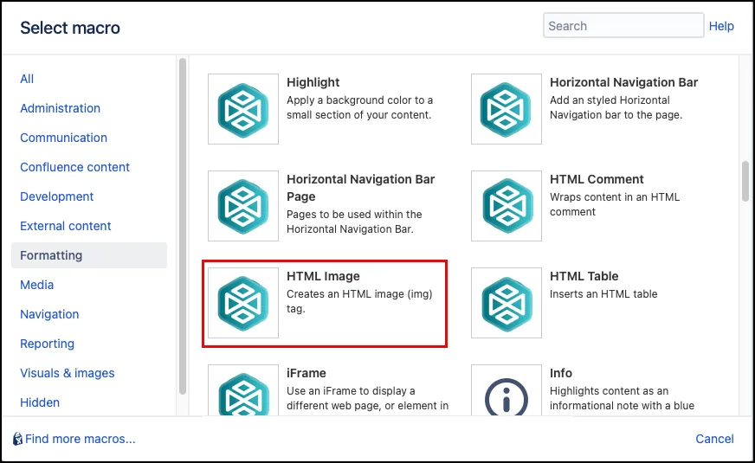Switch to Communication category
755x463 pixels.
click(63, 138)
